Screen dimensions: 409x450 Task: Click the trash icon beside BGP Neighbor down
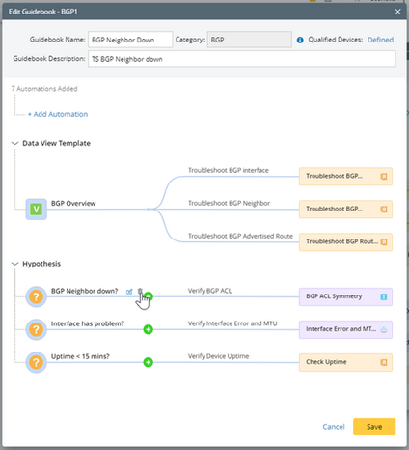(140, 291)
